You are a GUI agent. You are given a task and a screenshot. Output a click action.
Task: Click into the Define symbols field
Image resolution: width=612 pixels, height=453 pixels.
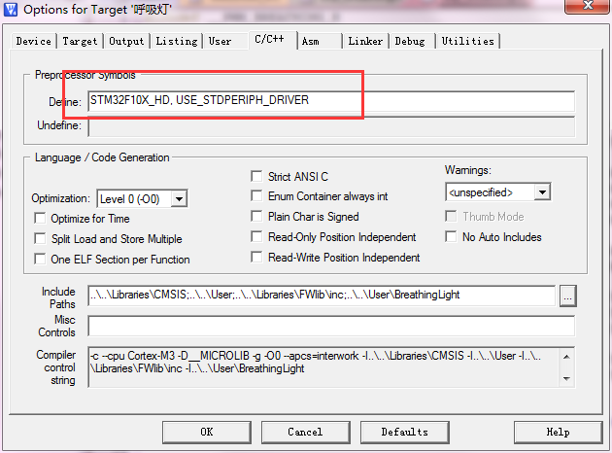[x=330, y=101]
